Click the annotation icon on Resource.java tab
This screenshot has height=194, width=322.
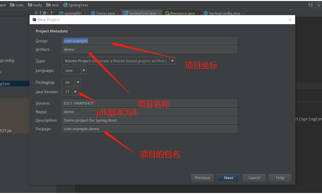point(167,13)
